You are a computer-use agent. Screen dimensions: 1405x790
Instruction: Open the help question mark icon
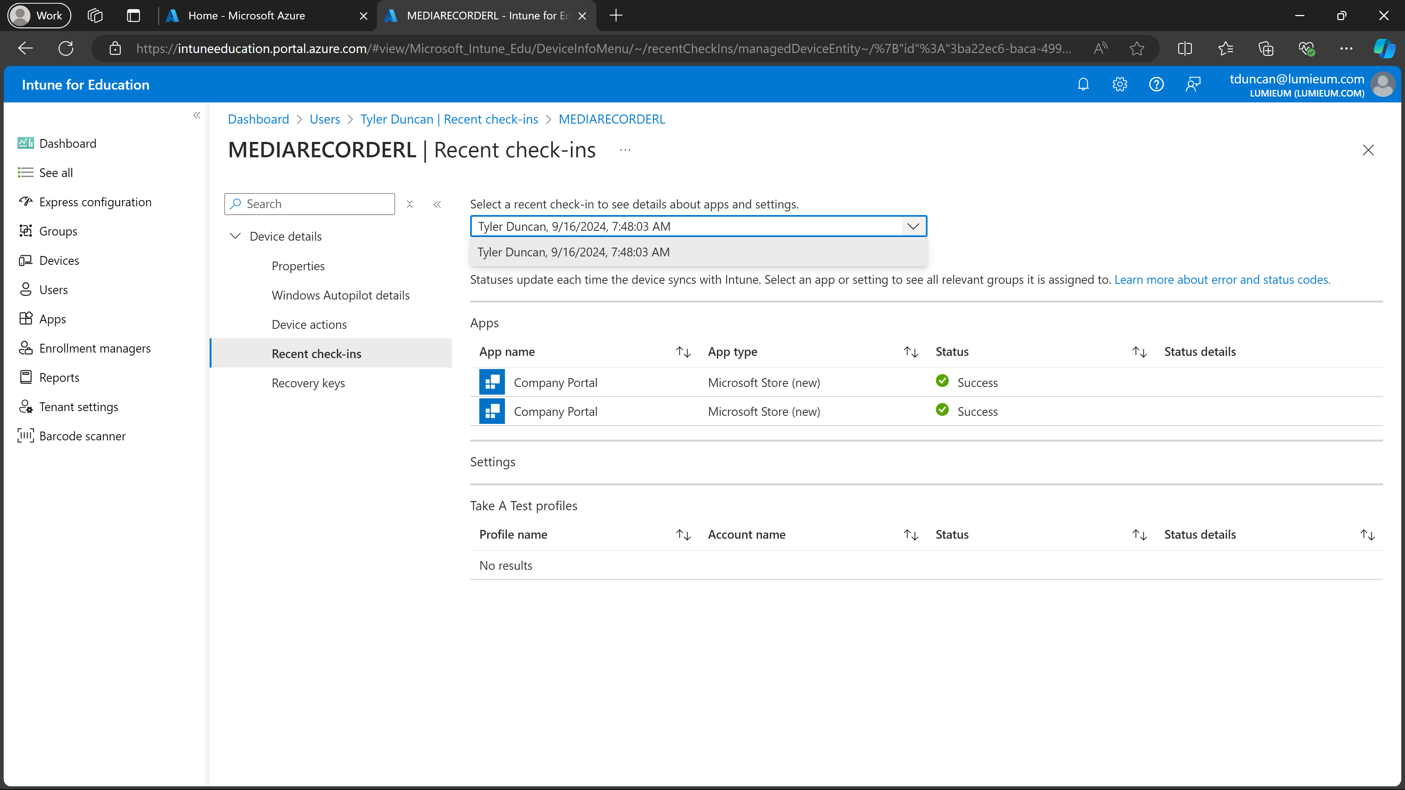[x=1156, y=84]
